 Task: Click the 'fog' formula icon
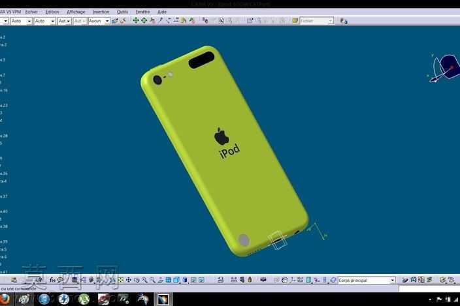point(52,280)
